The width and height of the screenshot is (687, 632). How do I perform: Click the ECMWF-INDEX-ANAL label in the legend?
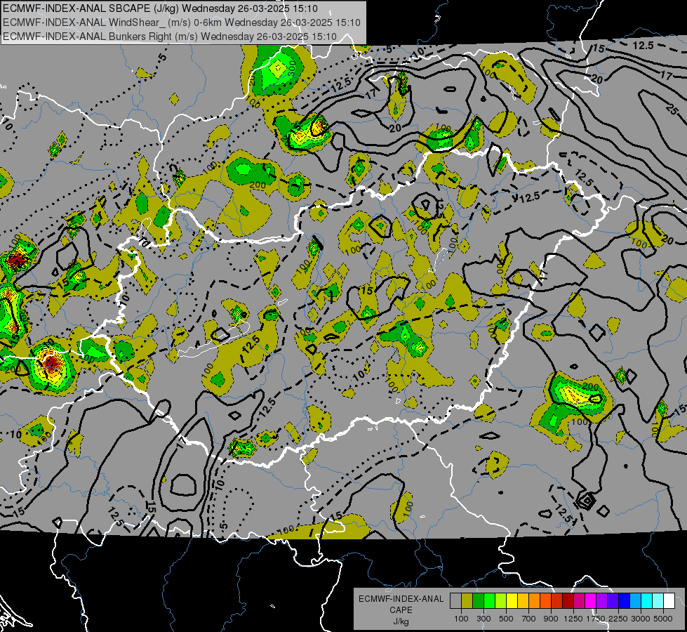(401, 599)
